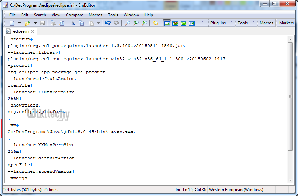Click the Plug-ins toolbar label
Screen dimensions: 298x196
point(218,23)
